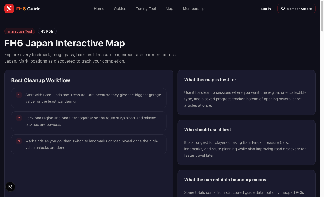Click the 'Use it for cleanup sessions' paragraph

point(245,99)
